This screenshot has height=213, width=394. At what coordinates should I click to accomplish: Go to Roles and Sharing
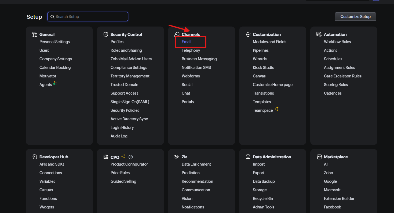click(126, 50)
